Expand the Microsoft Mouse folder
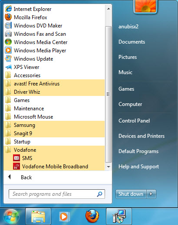 (54, 117)
